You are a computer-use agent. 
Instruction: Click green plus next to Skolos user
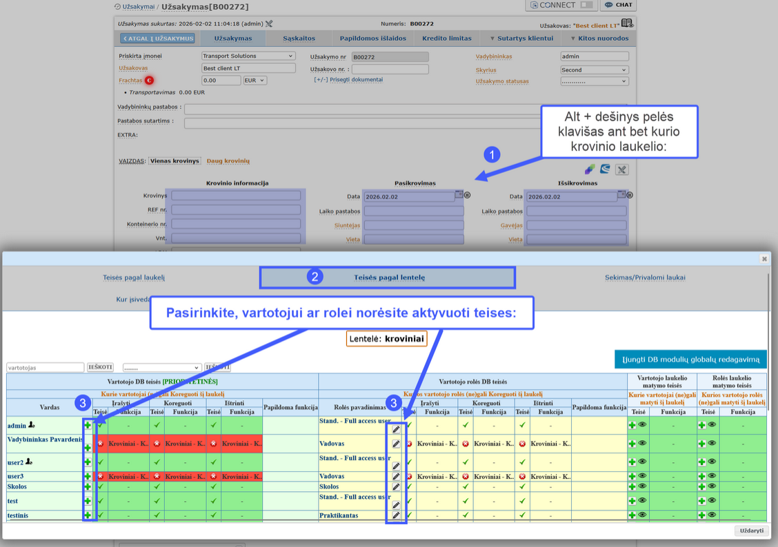click(x=88, y=486)
